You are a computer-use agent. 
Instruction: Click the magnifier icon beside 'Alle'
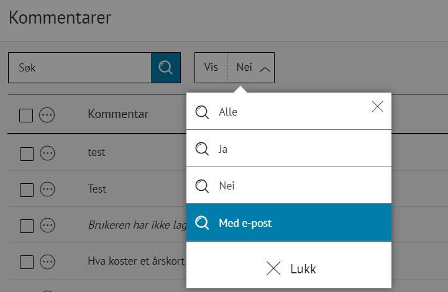pyautogui.click(x=202, y=112)
